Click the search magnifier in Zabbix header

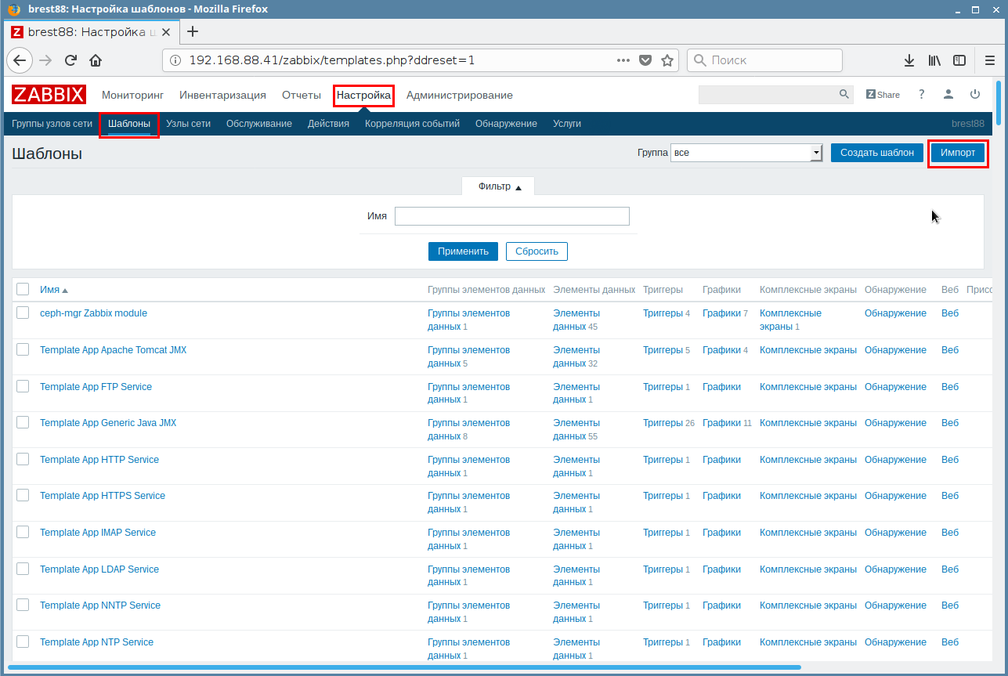(x=844, y=94)
